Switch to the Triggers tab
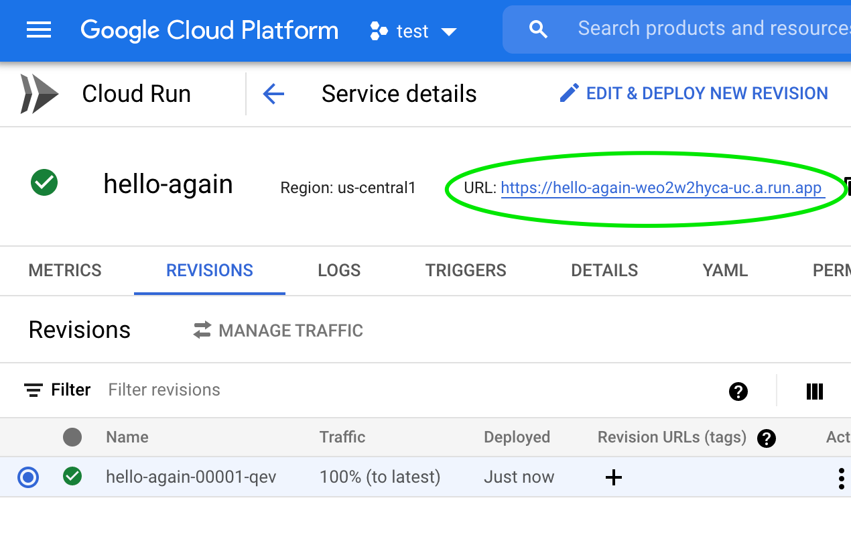Viewport: 851px width, 535px height. (466, 271)
